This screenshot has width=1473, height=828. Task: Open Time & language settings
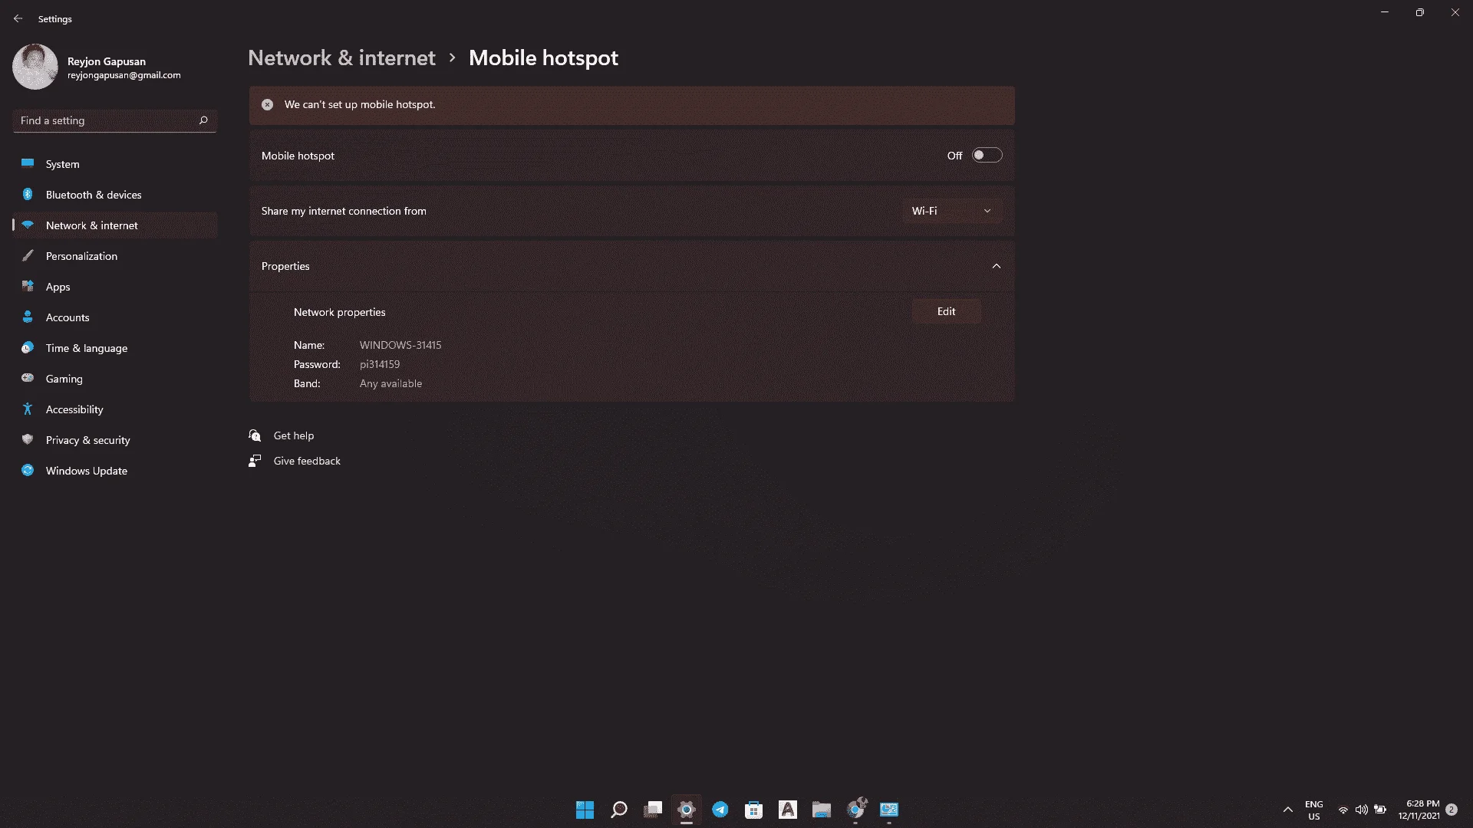[x=115, y=348]
